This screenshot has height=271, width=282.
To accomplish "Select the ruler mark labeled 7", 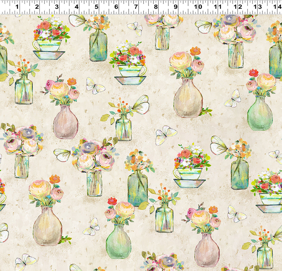I will (136, 7).
